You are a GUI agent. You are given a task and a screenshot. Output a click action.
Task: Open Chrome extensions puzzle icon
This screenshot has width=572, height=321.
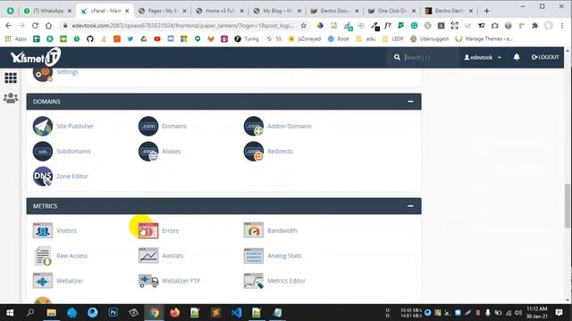click(x=534, y=26)
